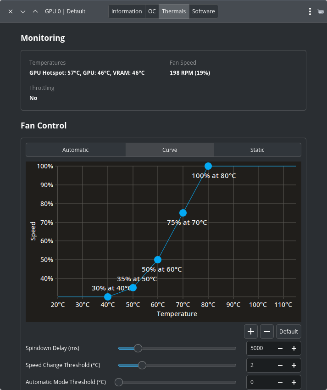Screen dimensions: 327x390
Task: Click the GPU card icon in header
Action: [x=321, y=11]
